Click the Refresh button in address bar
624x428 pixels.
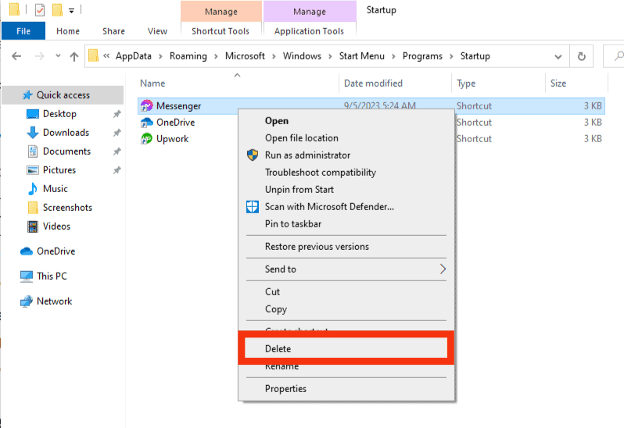coord(582,56)
